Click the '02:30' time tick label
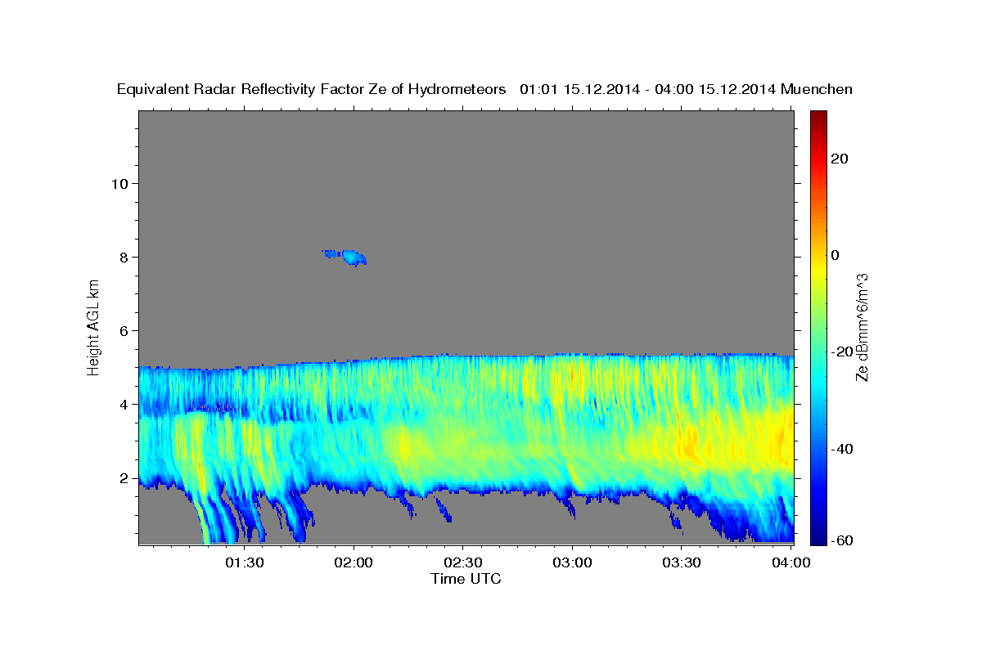Image resolution: width=982 pixels, height=654 pixels. [x=462, y=563]
